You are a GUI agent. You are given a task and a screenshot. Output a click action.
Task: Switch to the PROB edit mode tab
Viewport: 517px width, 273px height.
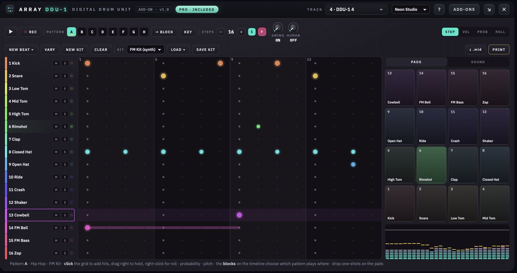[x=482, y=32]
